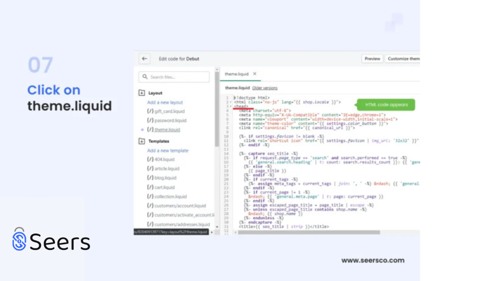This screenshot has height=281, width=501.
Task: Open cart.liquid template
Action: (165, 187)
